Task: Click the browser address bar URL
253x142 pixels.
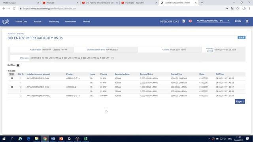Action: (x=49, y=9)
